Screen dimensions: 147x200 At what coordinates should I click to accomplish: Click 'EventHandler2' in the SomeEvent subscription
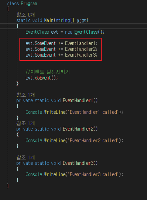[x=81, y=49]
